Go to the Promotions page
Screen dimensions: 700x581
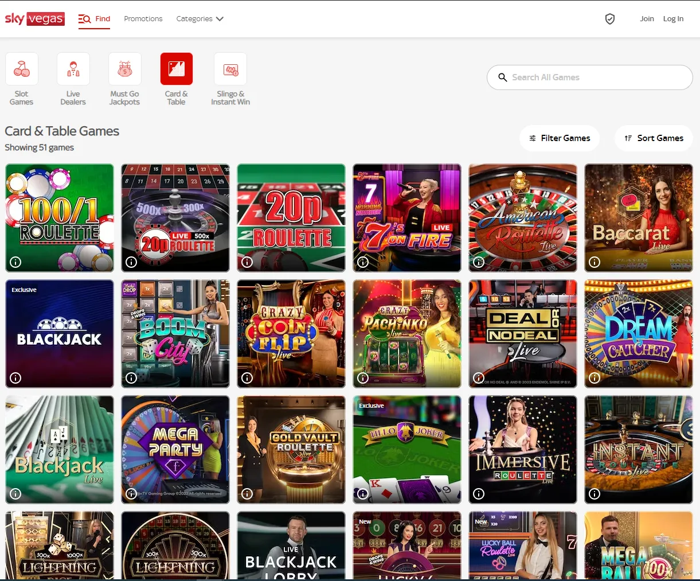(143, 19)
